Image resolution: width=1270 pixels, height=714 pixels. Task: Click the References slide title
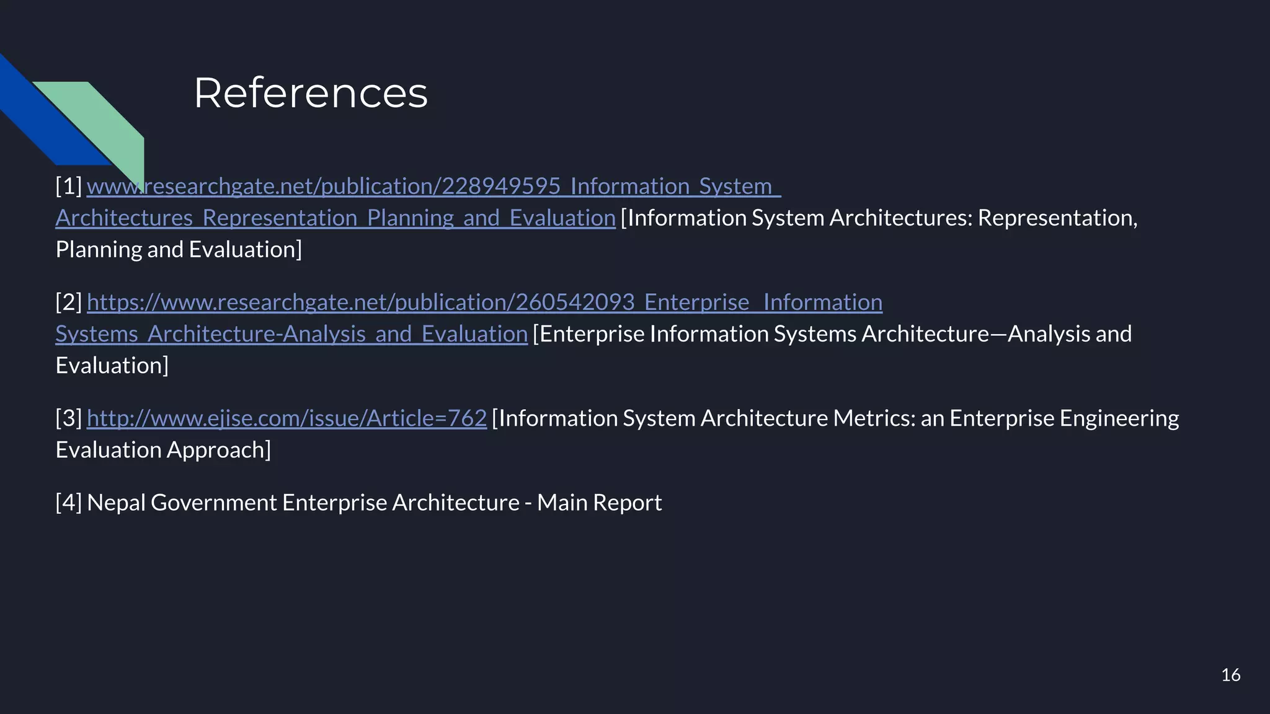tap(311, 93)
